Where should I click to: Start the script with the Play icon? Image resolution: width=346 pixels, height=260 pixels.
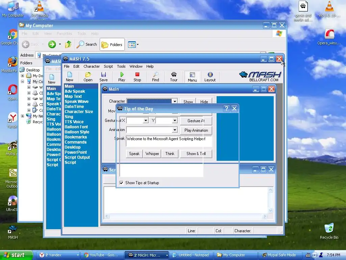click(122, 77)
